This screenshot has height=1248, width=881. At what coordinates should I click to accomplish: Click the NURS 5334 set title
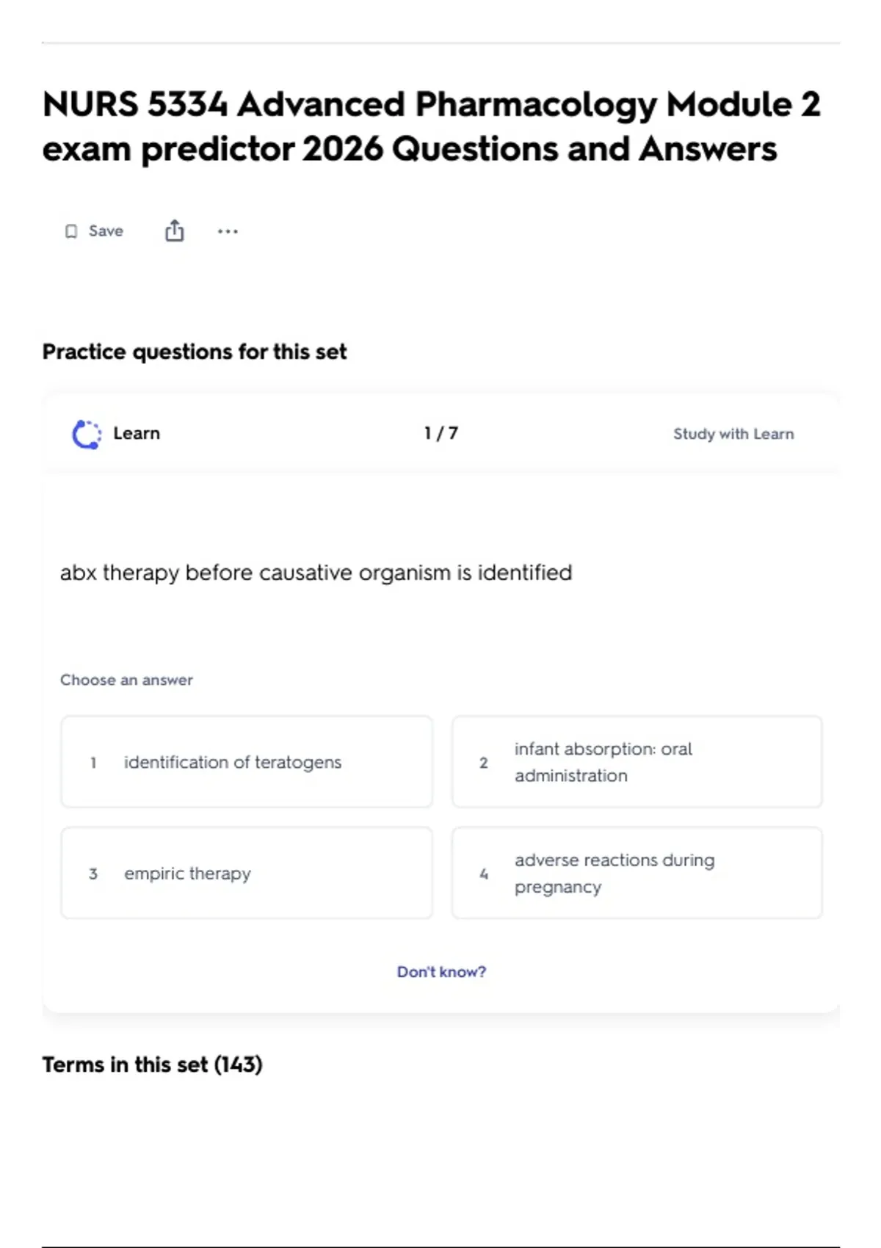tap(432, 126)
